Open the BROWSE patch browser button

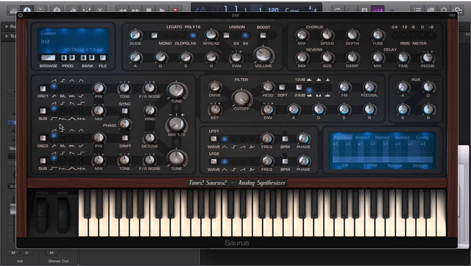click(x=48, y=58)
